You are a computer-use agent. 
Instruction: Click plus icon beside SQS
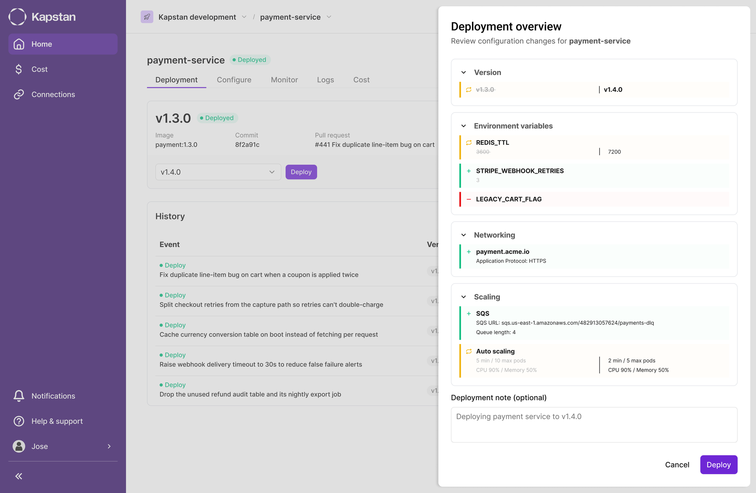[469, 313]
